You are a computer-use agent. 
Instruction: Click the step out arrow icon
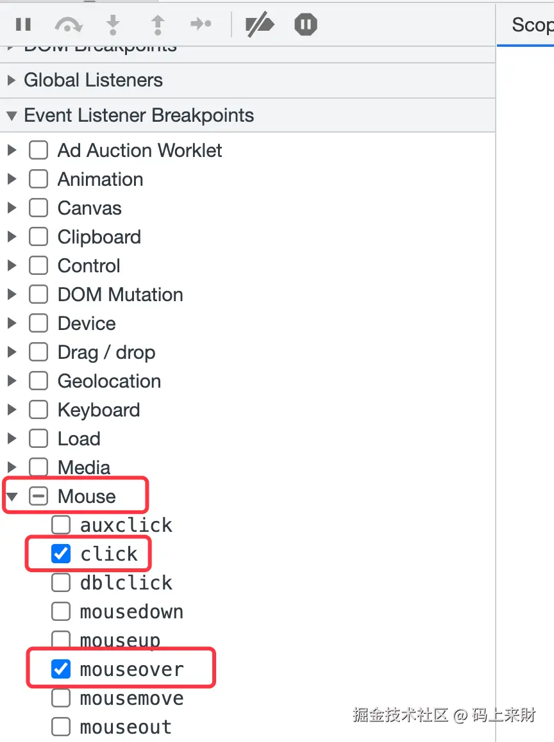point(158,25)
